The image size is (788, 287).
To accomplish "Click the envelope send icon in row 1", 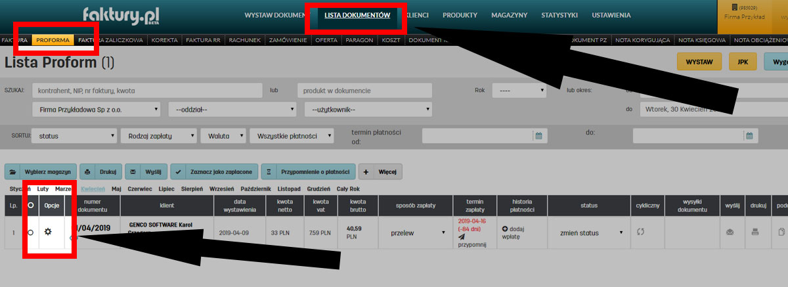I will click(729, 232).
